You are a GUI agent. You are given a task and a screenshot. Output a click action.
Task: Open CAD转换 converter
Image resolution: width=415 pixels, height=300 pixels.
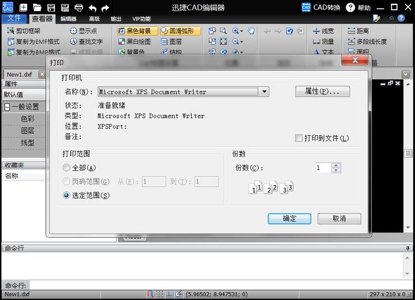(321, 7)
